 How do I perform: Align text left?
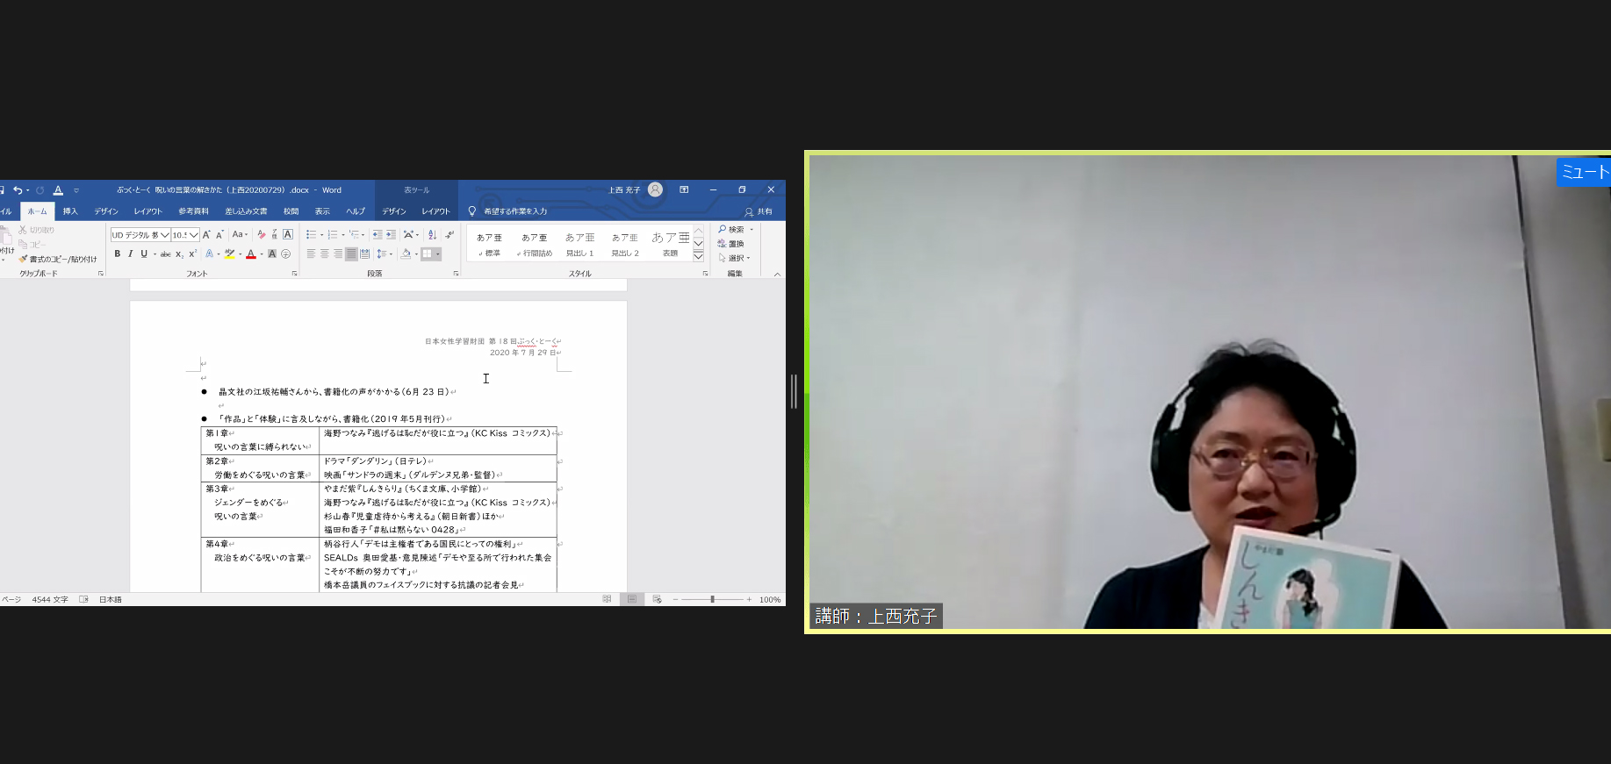[311, 253]
